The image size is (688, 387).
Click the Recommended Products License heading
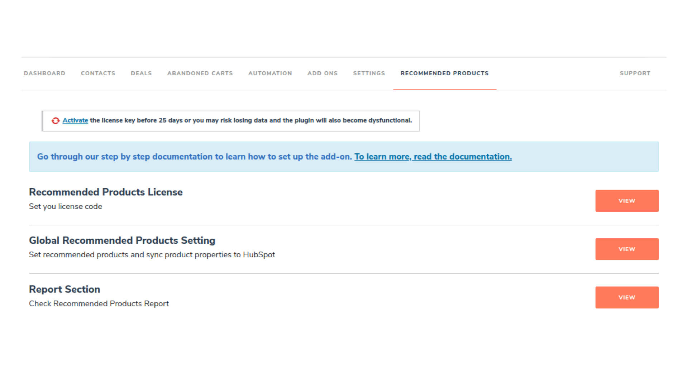click(x=106, y=192)
